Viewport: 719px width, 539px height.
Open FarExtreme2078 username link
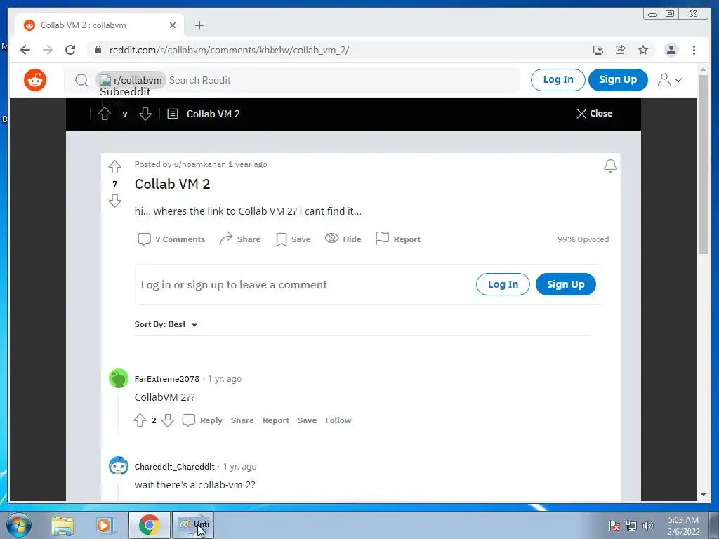[x=167, y=379]
